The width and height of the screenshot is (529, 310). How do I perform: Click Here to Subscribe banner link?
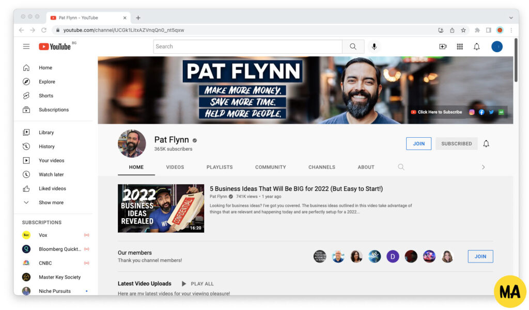pos(437,112)
